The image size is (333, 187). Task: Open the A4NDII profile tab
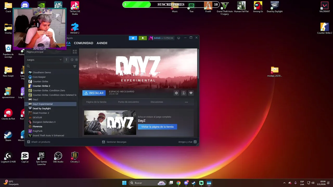click(102, 43)
